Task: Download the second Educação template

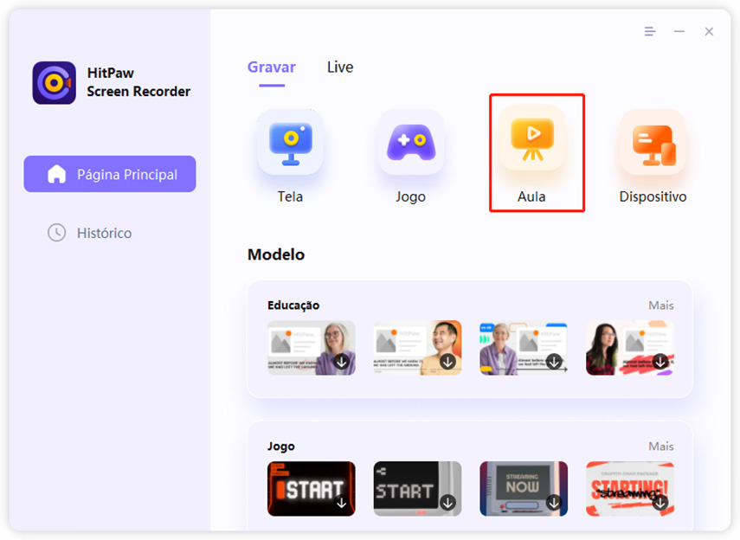Action: click(x=447, y=362)
